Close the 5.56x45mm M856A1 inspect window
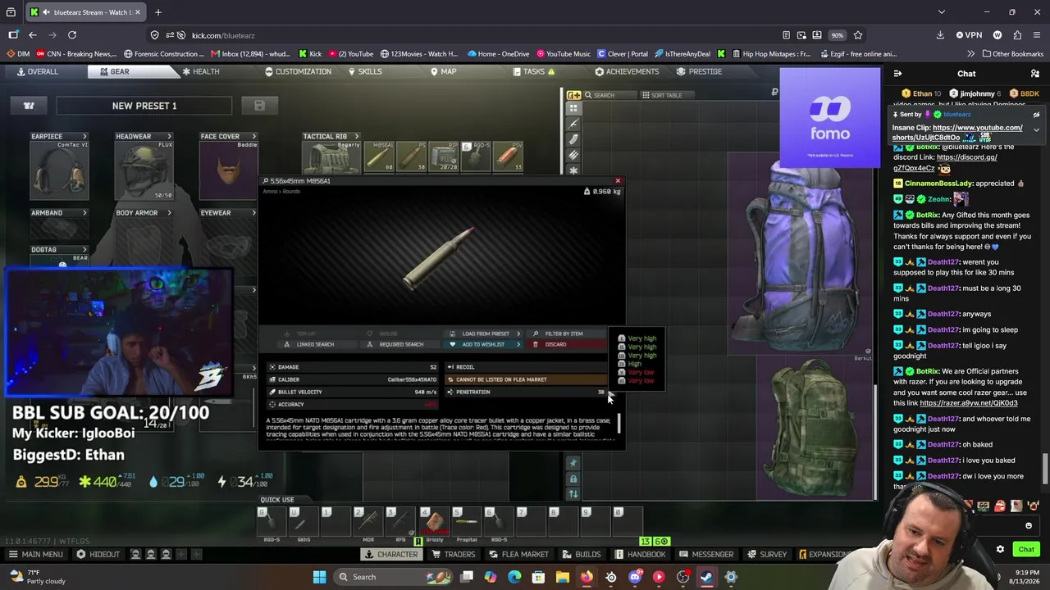 [618, 181]
